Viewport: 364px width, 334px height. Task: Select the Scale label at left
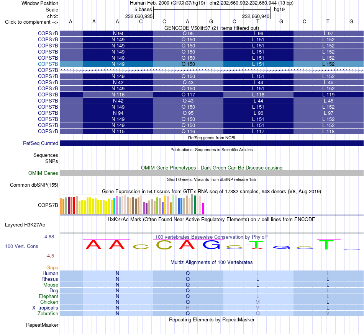pyautogui.click(x=52, y=10)
